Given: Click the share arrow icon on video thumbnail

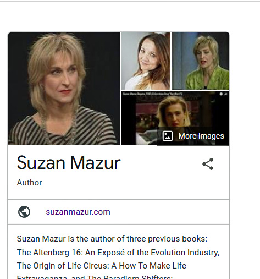Looking at the screenshot, I should click(226, 94).
